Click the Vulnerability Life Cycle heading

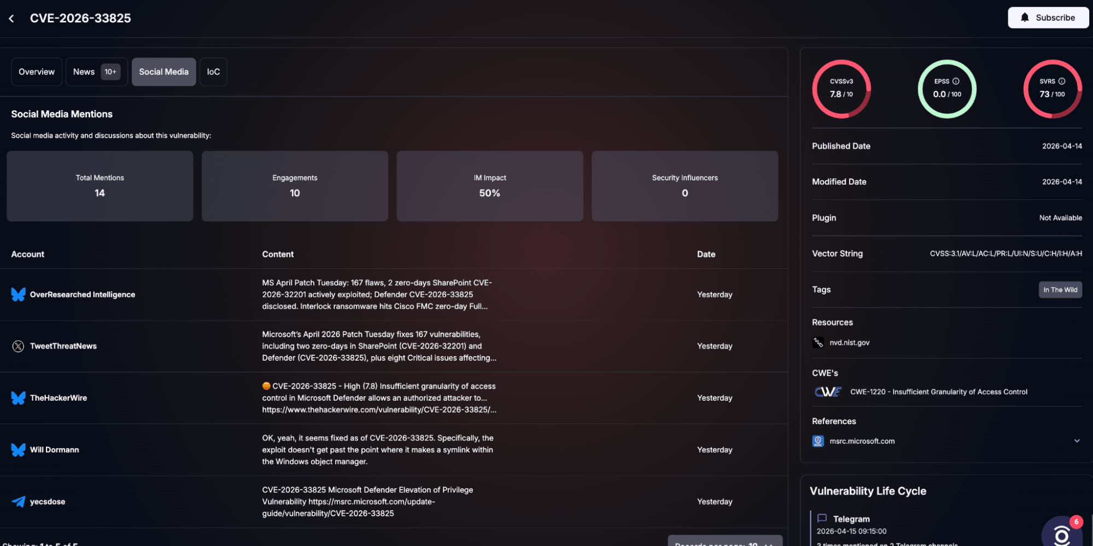pos(868,491)
